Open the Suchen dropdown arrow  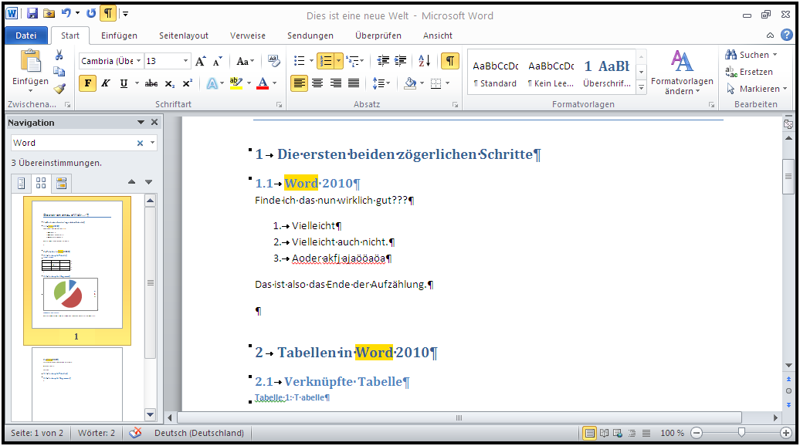point(775,55)
